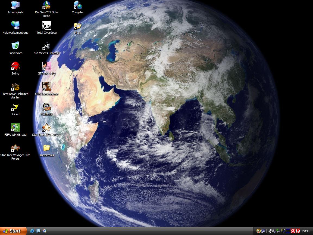Click Die Sims 2 Gute Reise shortcut

coord(46,5)
